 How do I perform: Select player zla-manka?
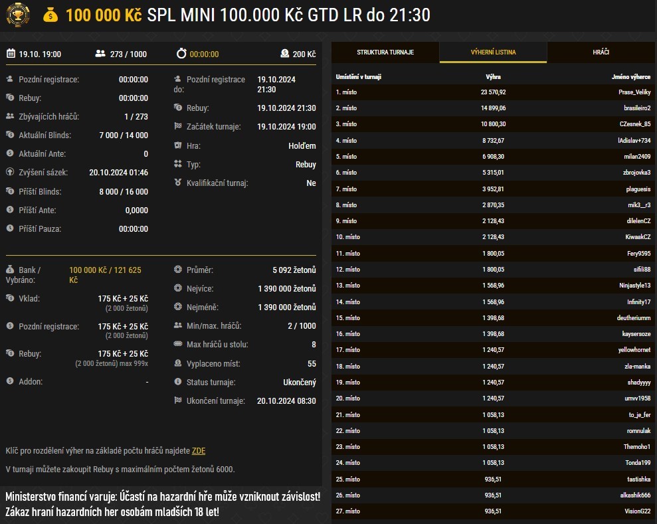(x=637, y=366)
